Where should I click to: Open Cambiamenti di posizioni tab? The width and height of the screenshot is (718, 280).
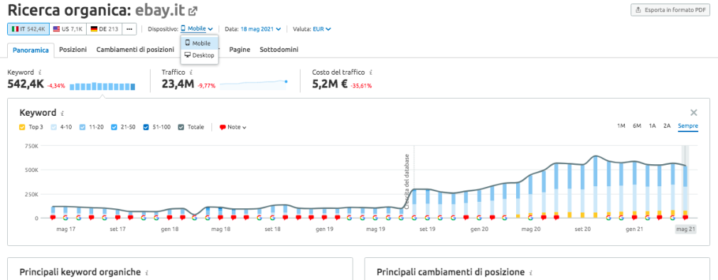tap(135, 50)
